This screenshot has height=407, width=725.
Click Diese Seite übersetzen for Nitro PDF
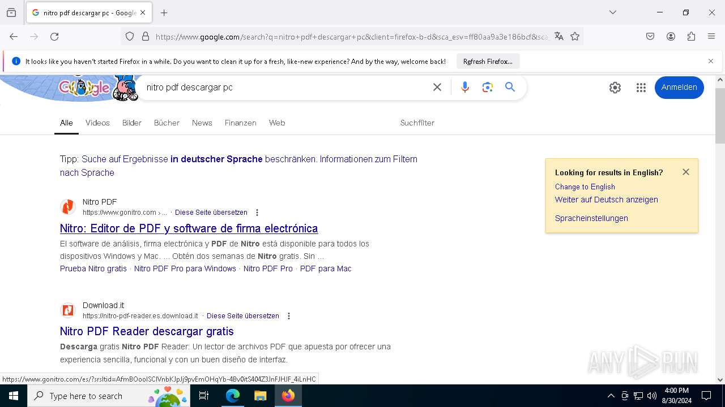[x=211, y=213]
